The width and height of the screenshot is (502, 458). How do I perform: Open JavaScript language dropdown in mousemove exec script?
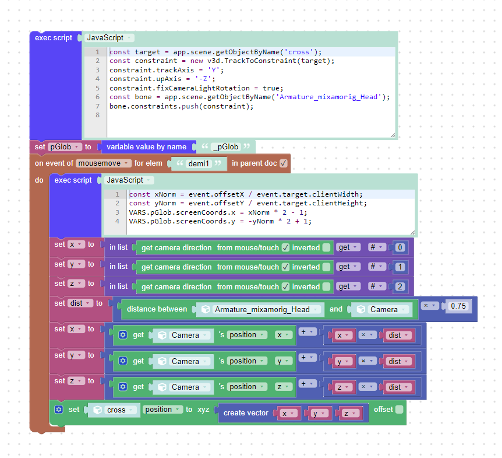[x=129, y=180]
